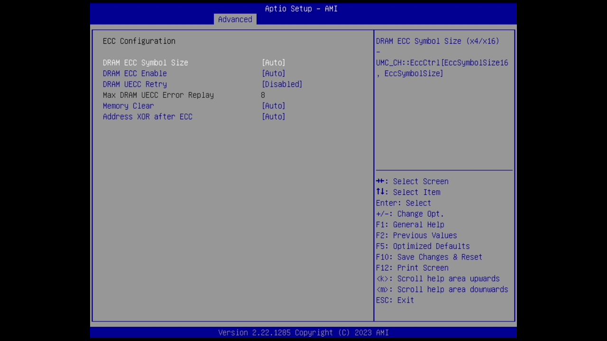This screenshot has height=341, width=607.
Task: Click the ECC Configuration heading
Action: click(x=139, y=41)
